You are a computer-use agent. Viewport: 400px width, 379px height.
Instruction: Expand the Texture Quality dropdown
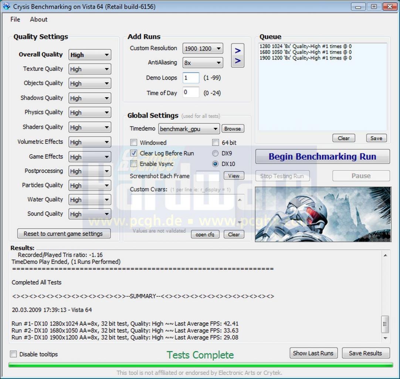coord(89,69)
